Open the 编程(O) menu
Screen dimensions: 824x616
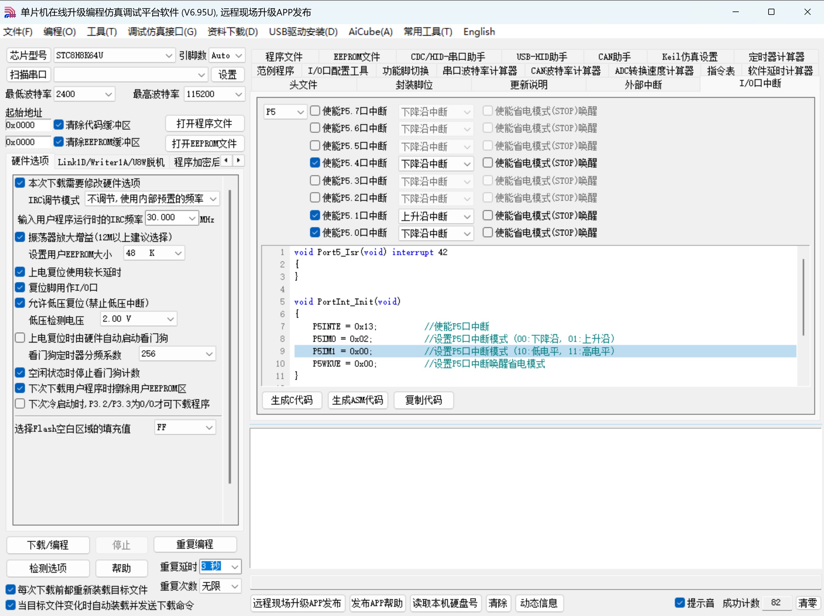tap(59, 32)
